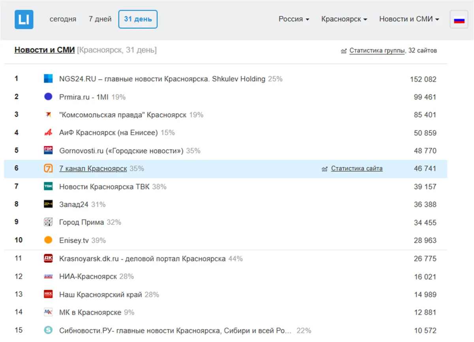Screen dimensions: 474x342
Task: Open the 7 канал Красноярск site link
Action: pyautogui.click(x=93, y=169)
